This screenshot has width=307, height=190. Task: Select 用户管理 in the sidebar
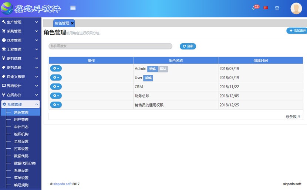coord(21,120)
